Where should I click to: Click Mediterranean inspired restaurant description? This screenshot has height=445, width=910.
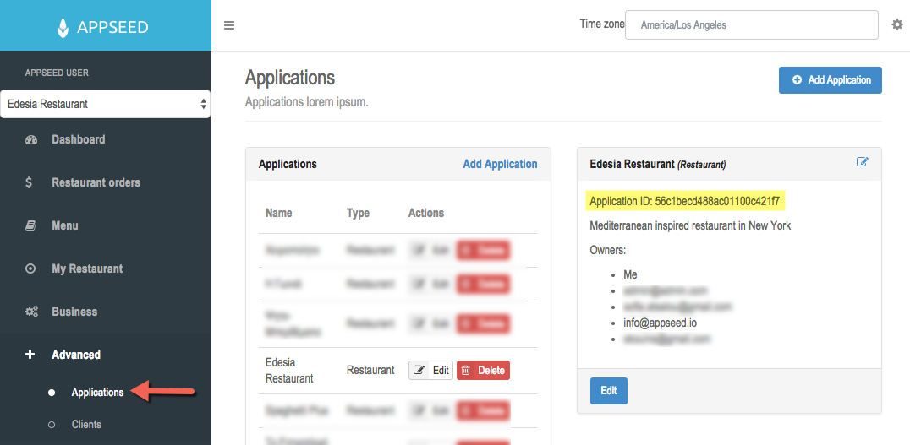coord(690,225)
